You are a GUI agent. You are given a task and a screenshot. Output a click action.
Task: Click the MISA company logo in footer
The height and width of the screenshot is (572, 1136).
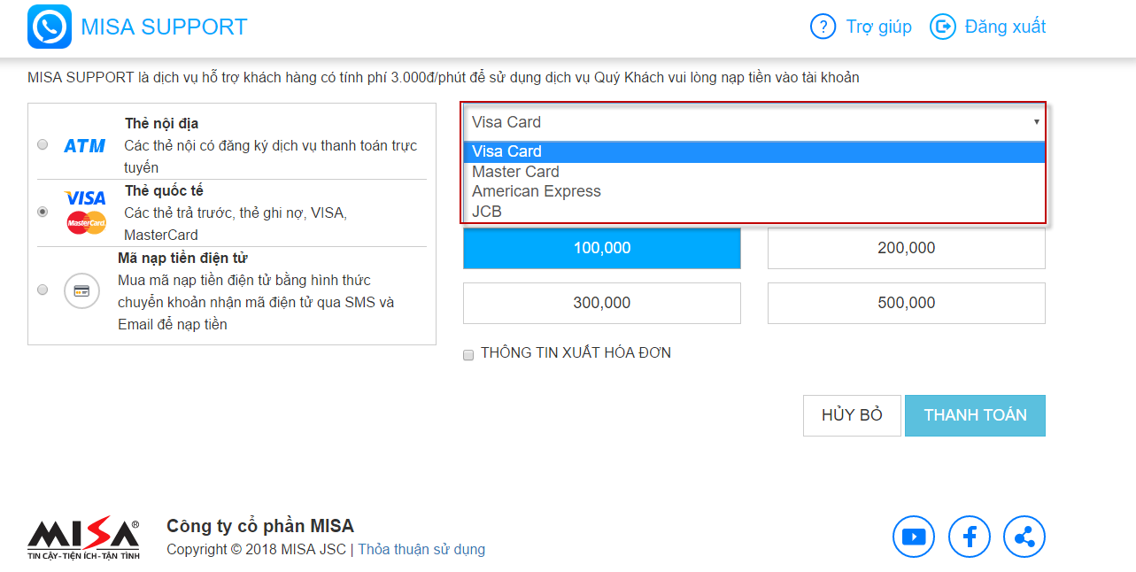point(83,537)
